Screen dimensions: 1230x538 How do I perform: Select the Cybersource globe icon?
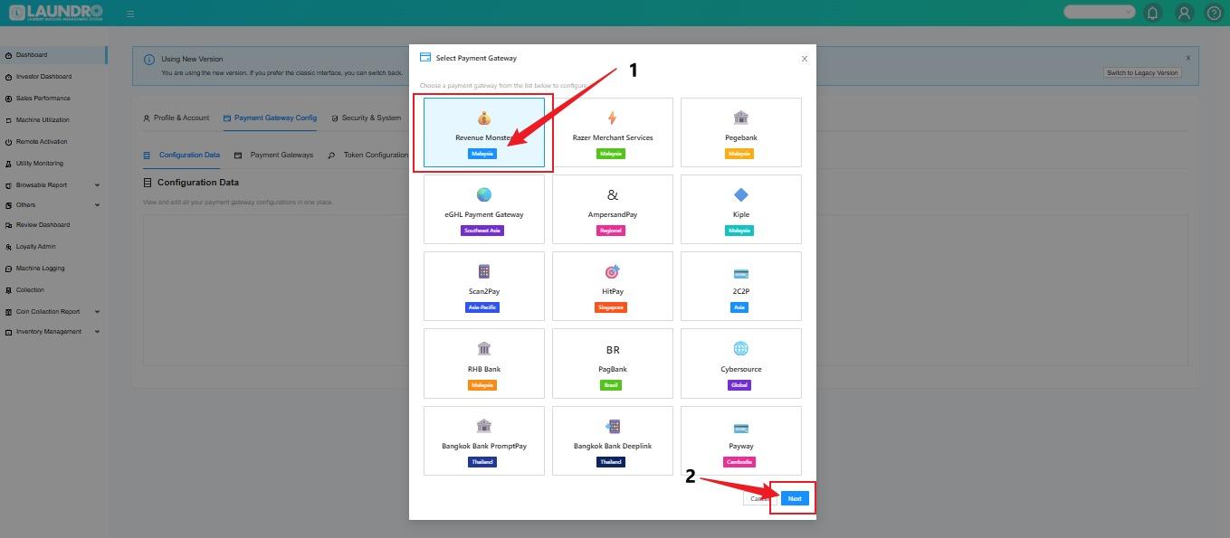click(741, 349)
